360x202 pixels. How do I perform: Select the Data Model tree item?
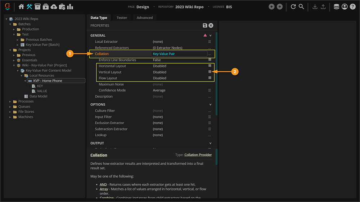(x=38, y=96)
